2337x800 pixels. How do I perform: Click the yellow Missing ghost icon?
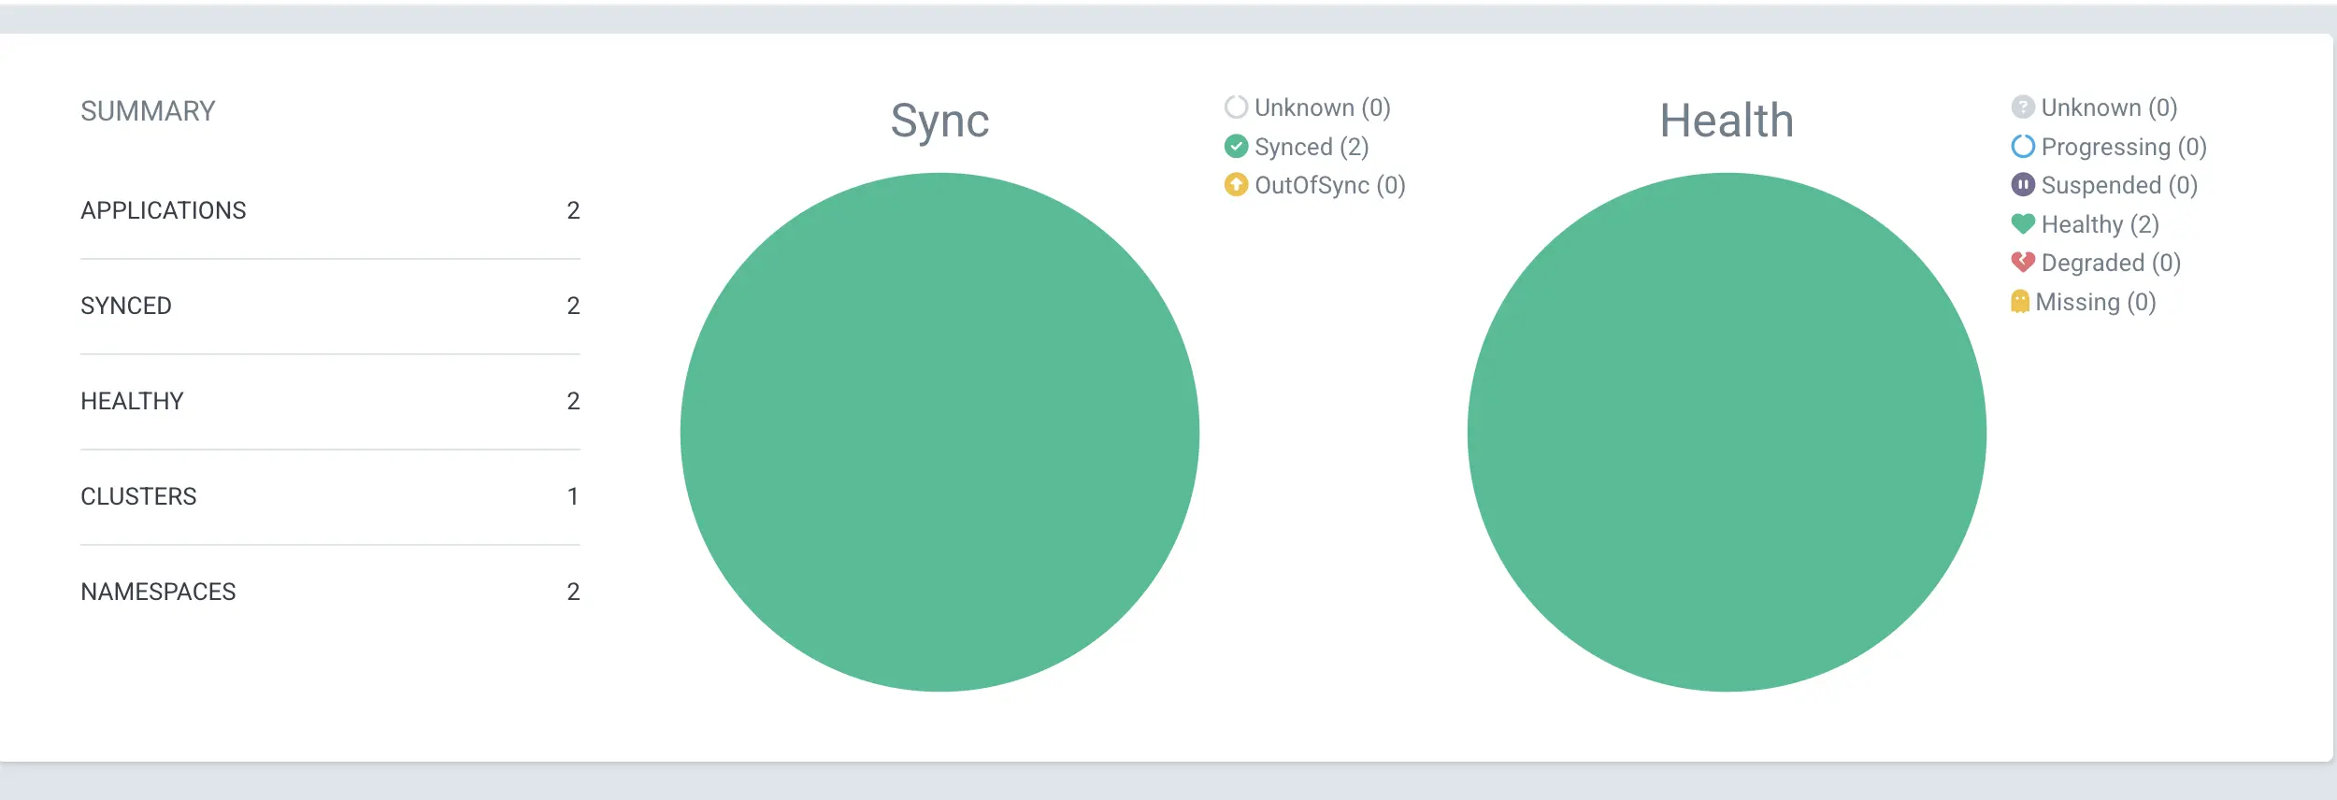(x=2020, y=302)
